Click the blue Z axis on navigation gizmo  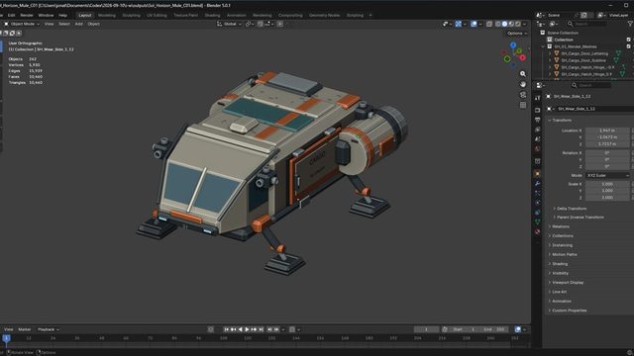[x=513, y=45]
